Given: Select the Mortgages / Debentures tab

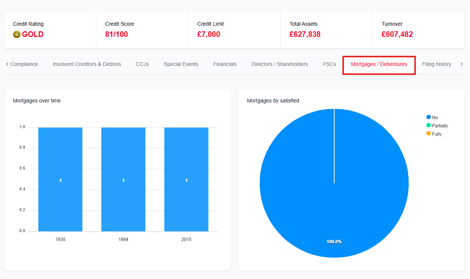Looking at the screenshot, I should pyautogui.click(x=379, y=64).
